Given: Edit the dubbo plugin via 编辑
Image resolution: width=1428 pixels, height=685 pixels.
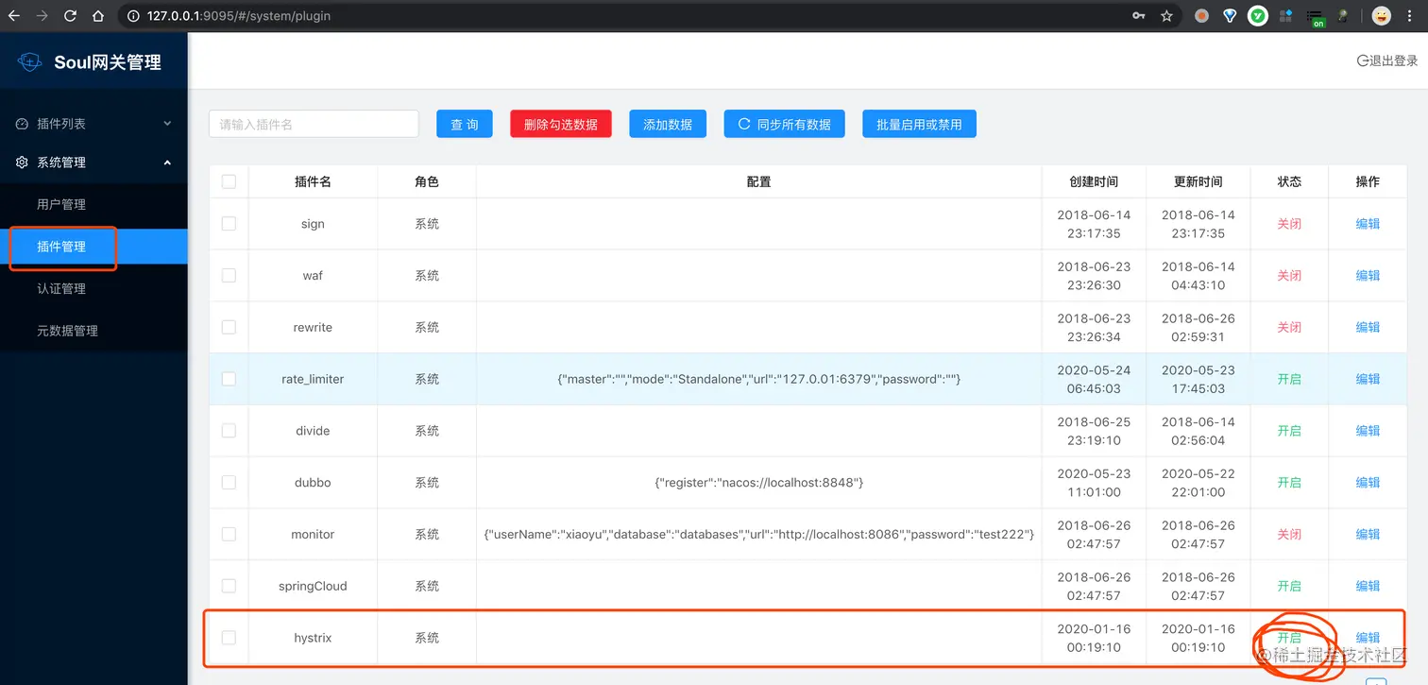Looking at the screenshot, I should click(x=1368, y=482).
